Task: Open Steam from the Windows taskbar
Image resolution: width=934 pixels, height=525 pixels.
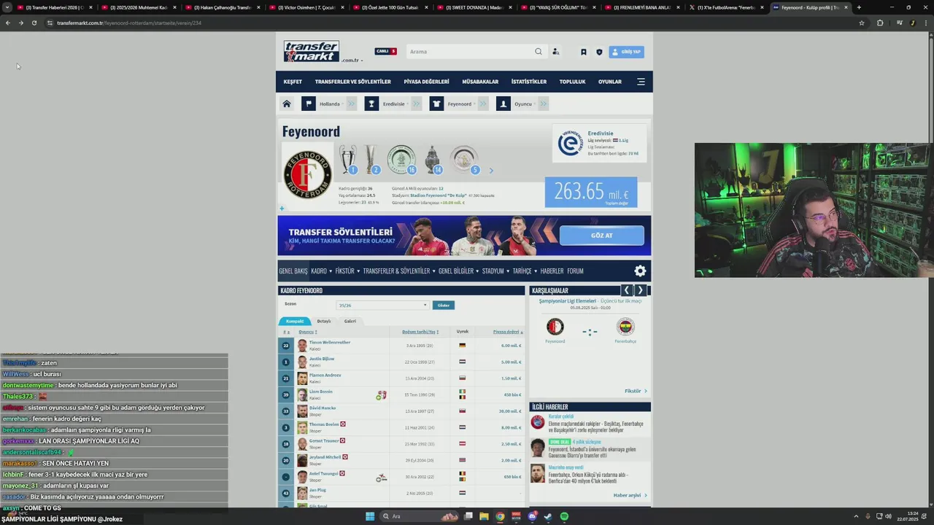Action: point(548,516)
